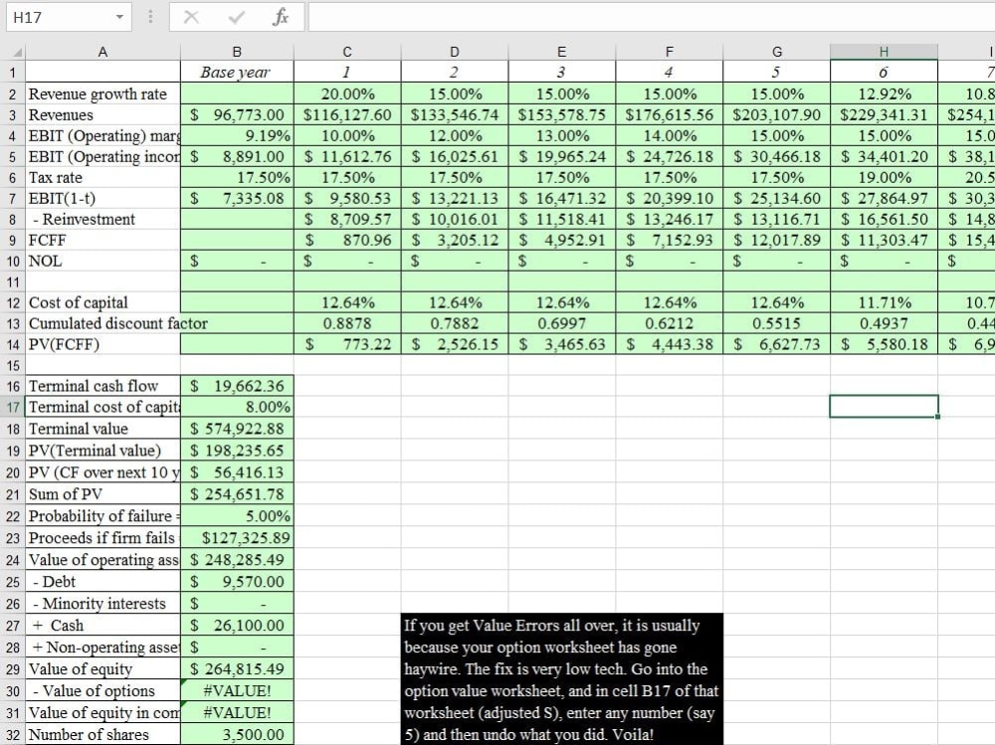Click the 3,500.00 number of shares cell
The width and height of the screenshot is (995, 745).
coord(237,734)
